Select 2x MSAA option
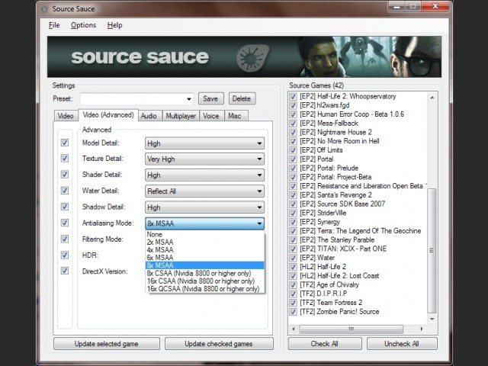This screenshot has height=366, width=488. tap(205, 242)
